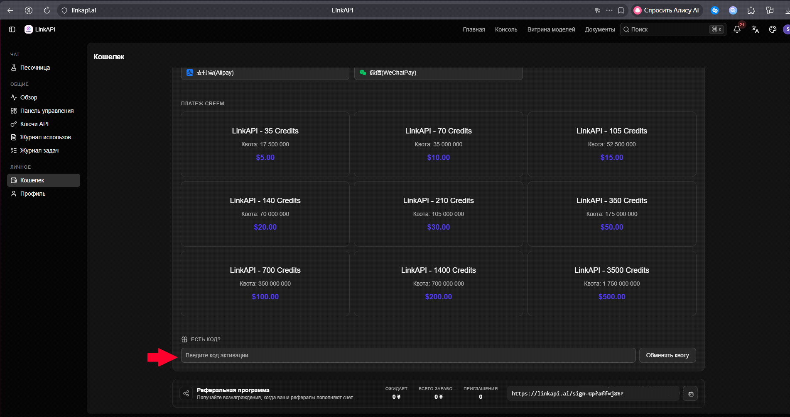Bookmark the current page
This screenshot has height=417, width=790.
point(621,10)
